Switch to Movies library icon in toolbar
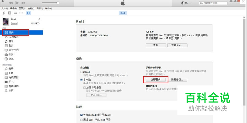The image size is (247, 123). point(10,13)
